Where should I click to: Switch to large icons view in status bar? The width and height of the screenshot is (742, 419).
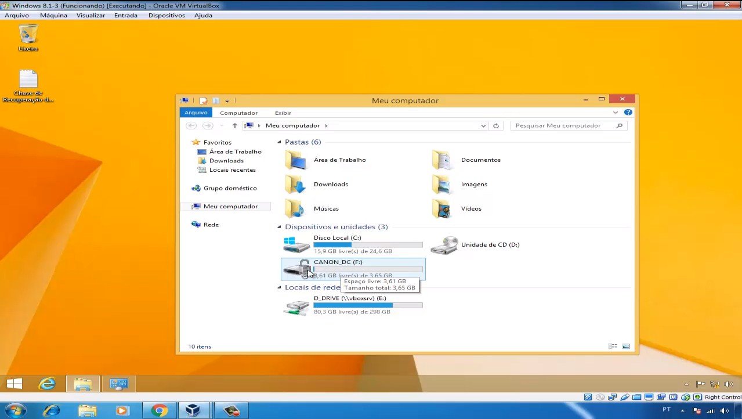point(626,346)
